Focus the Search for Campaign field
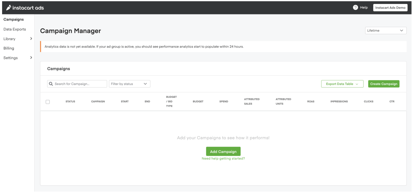 point(79,84)
